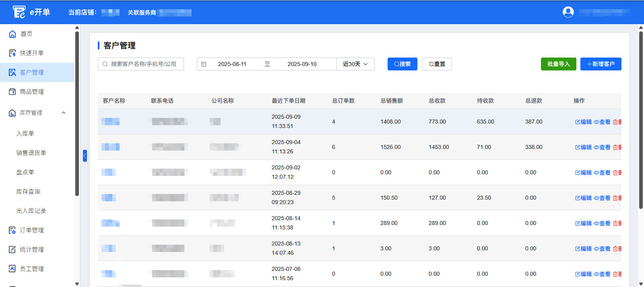
Task: Click the 统计管理 sidebar icon
Action: click(x=12, y=250)
